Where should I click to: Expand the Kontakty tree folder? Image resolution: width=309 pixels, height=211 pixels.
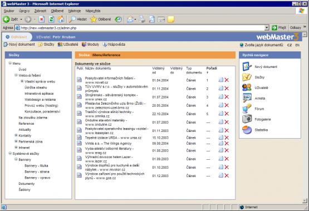16,135
